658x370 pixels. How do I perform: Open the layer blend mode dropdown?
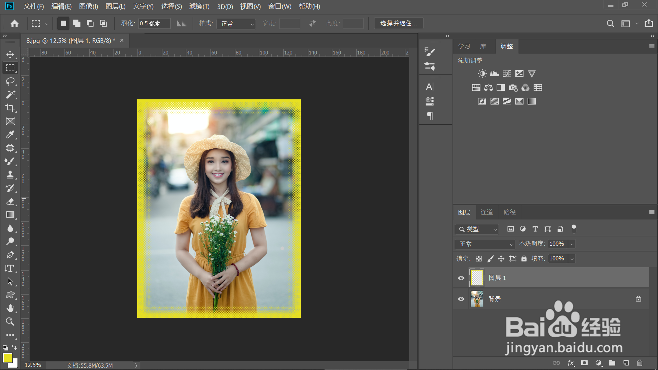[485, 244]
